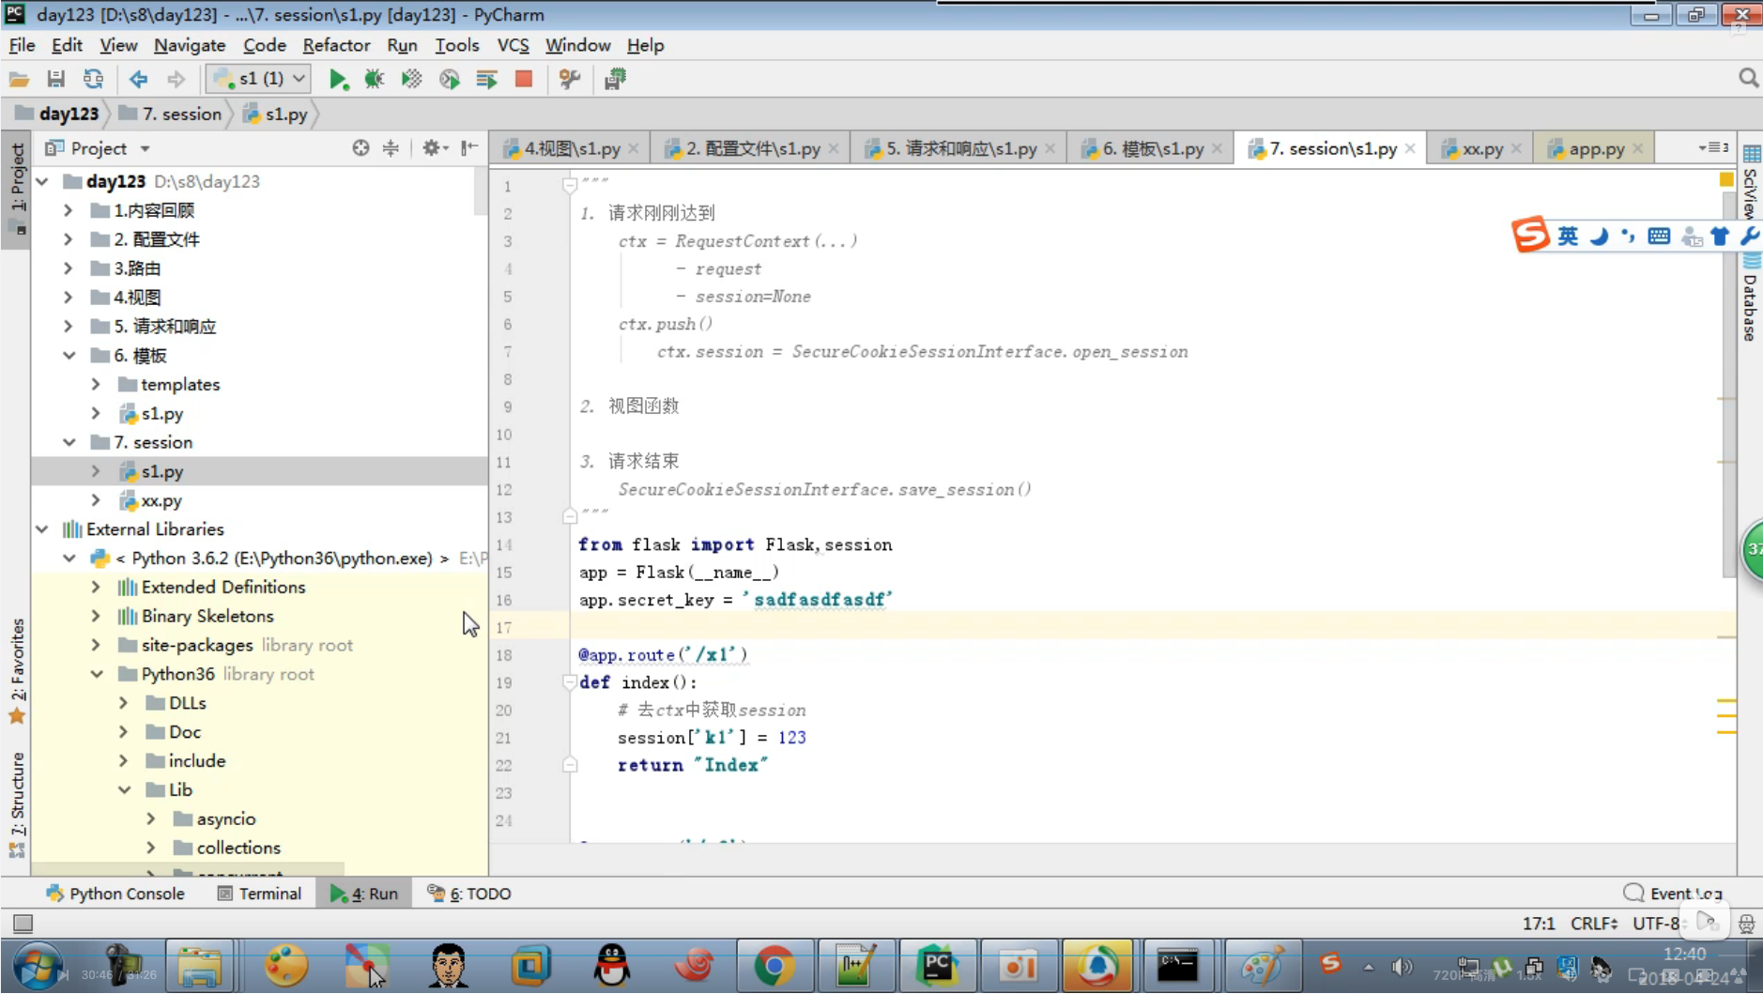Expand the site-packages library root
This screenshot has height=994, width=1763.
[96, 645]
